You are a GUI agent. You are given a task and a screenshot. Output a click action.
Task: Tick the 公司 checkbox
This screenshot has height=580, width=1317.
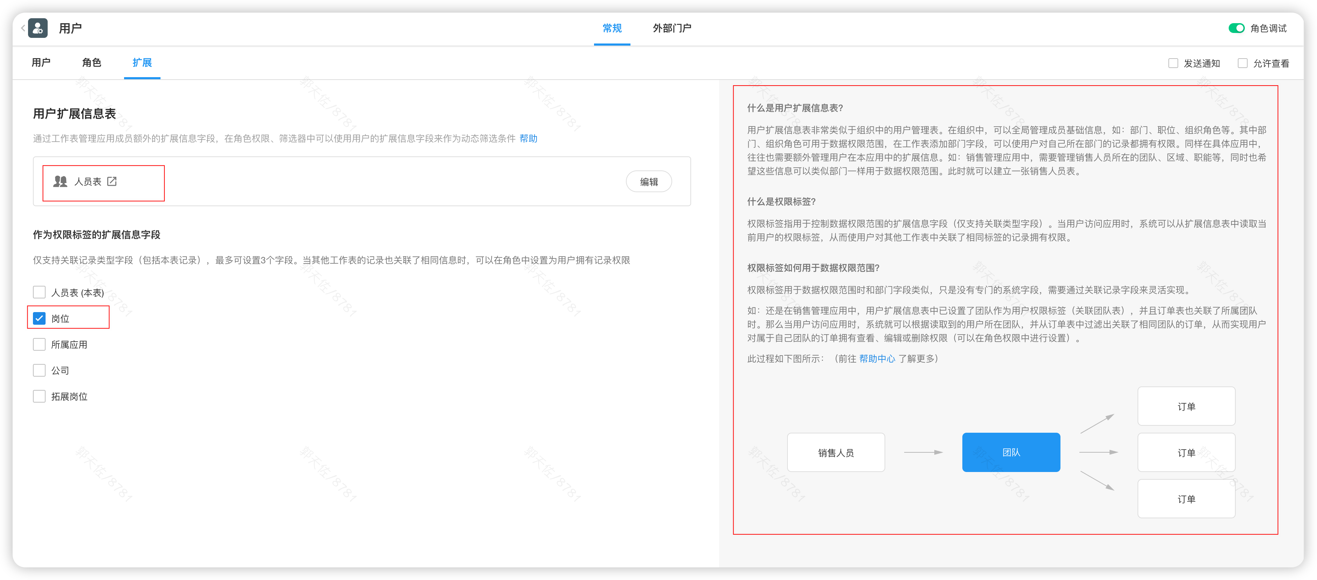click(39, 370)
